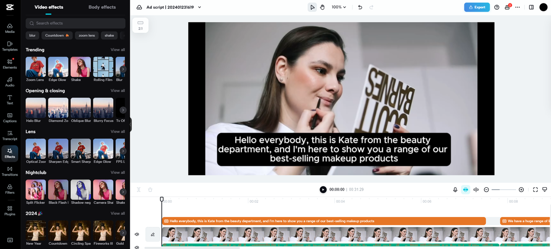Toggle the video track edit cover button

(153, 234)
